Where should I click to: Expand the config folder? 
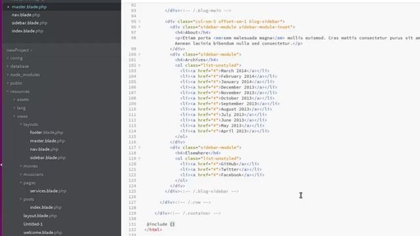[8, 58]
